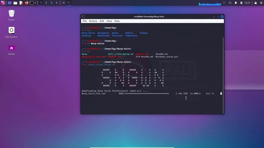This screenshot has height=148, width=264.
Task: Click 'Windows_setup.ps1' in the terminal listing
Action: [x=167, y=57]
